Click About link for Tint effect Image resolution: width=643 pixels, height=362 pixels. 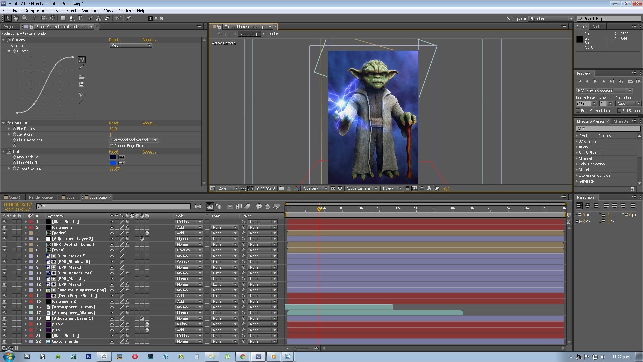(x=149, y=151)
